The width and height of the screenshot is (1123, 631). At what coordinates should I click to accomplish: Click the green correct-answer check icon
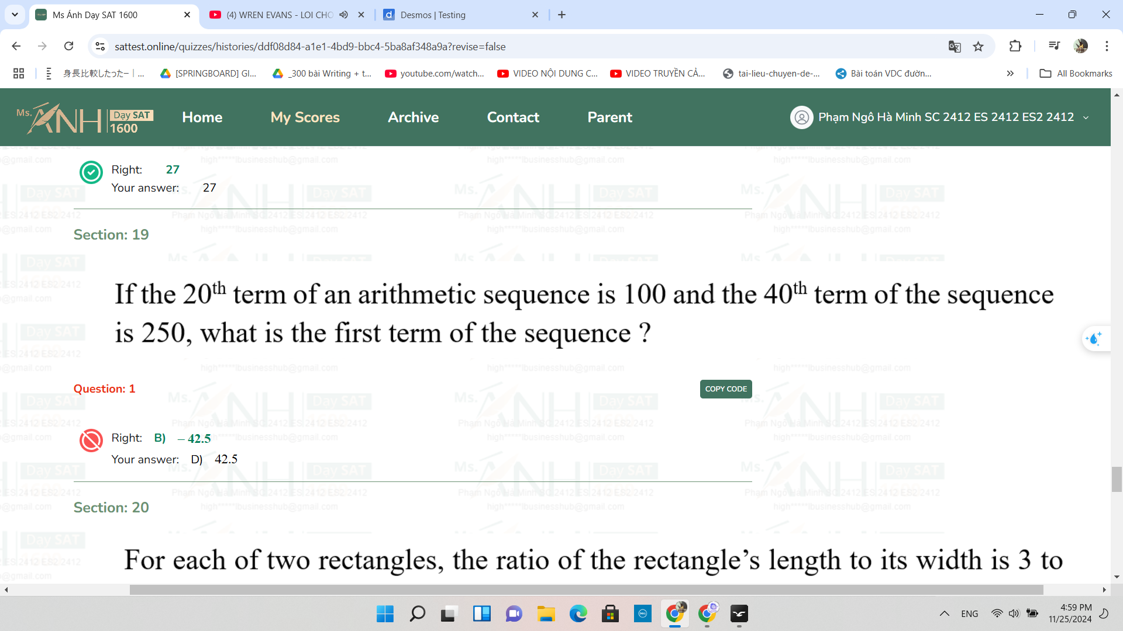91,172
